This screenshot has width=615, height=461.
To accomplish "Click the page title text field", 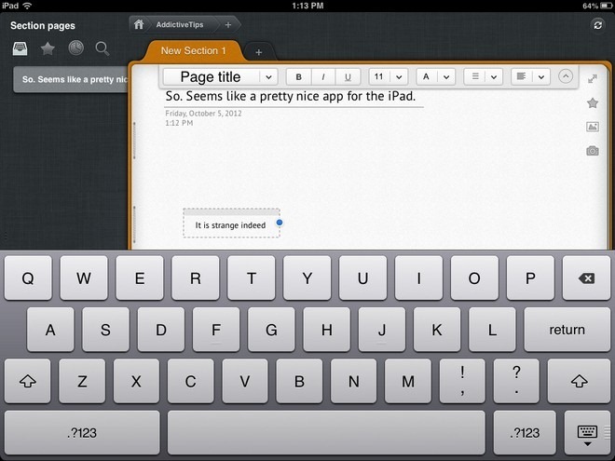I will tap(294, 97).
